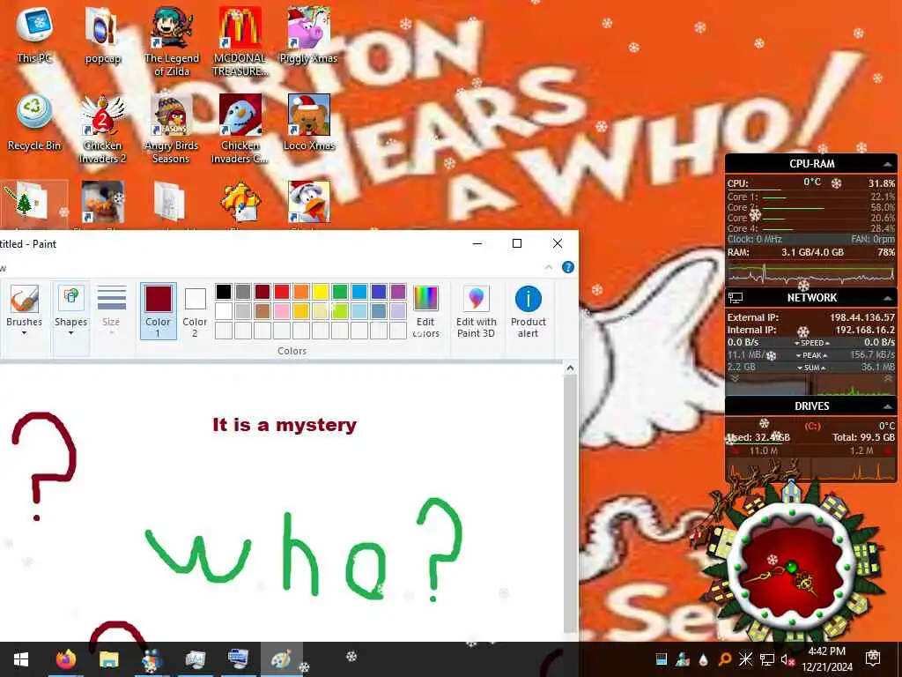Choose the brown palette swatch

pyautogui.click(x=262, y=311)
